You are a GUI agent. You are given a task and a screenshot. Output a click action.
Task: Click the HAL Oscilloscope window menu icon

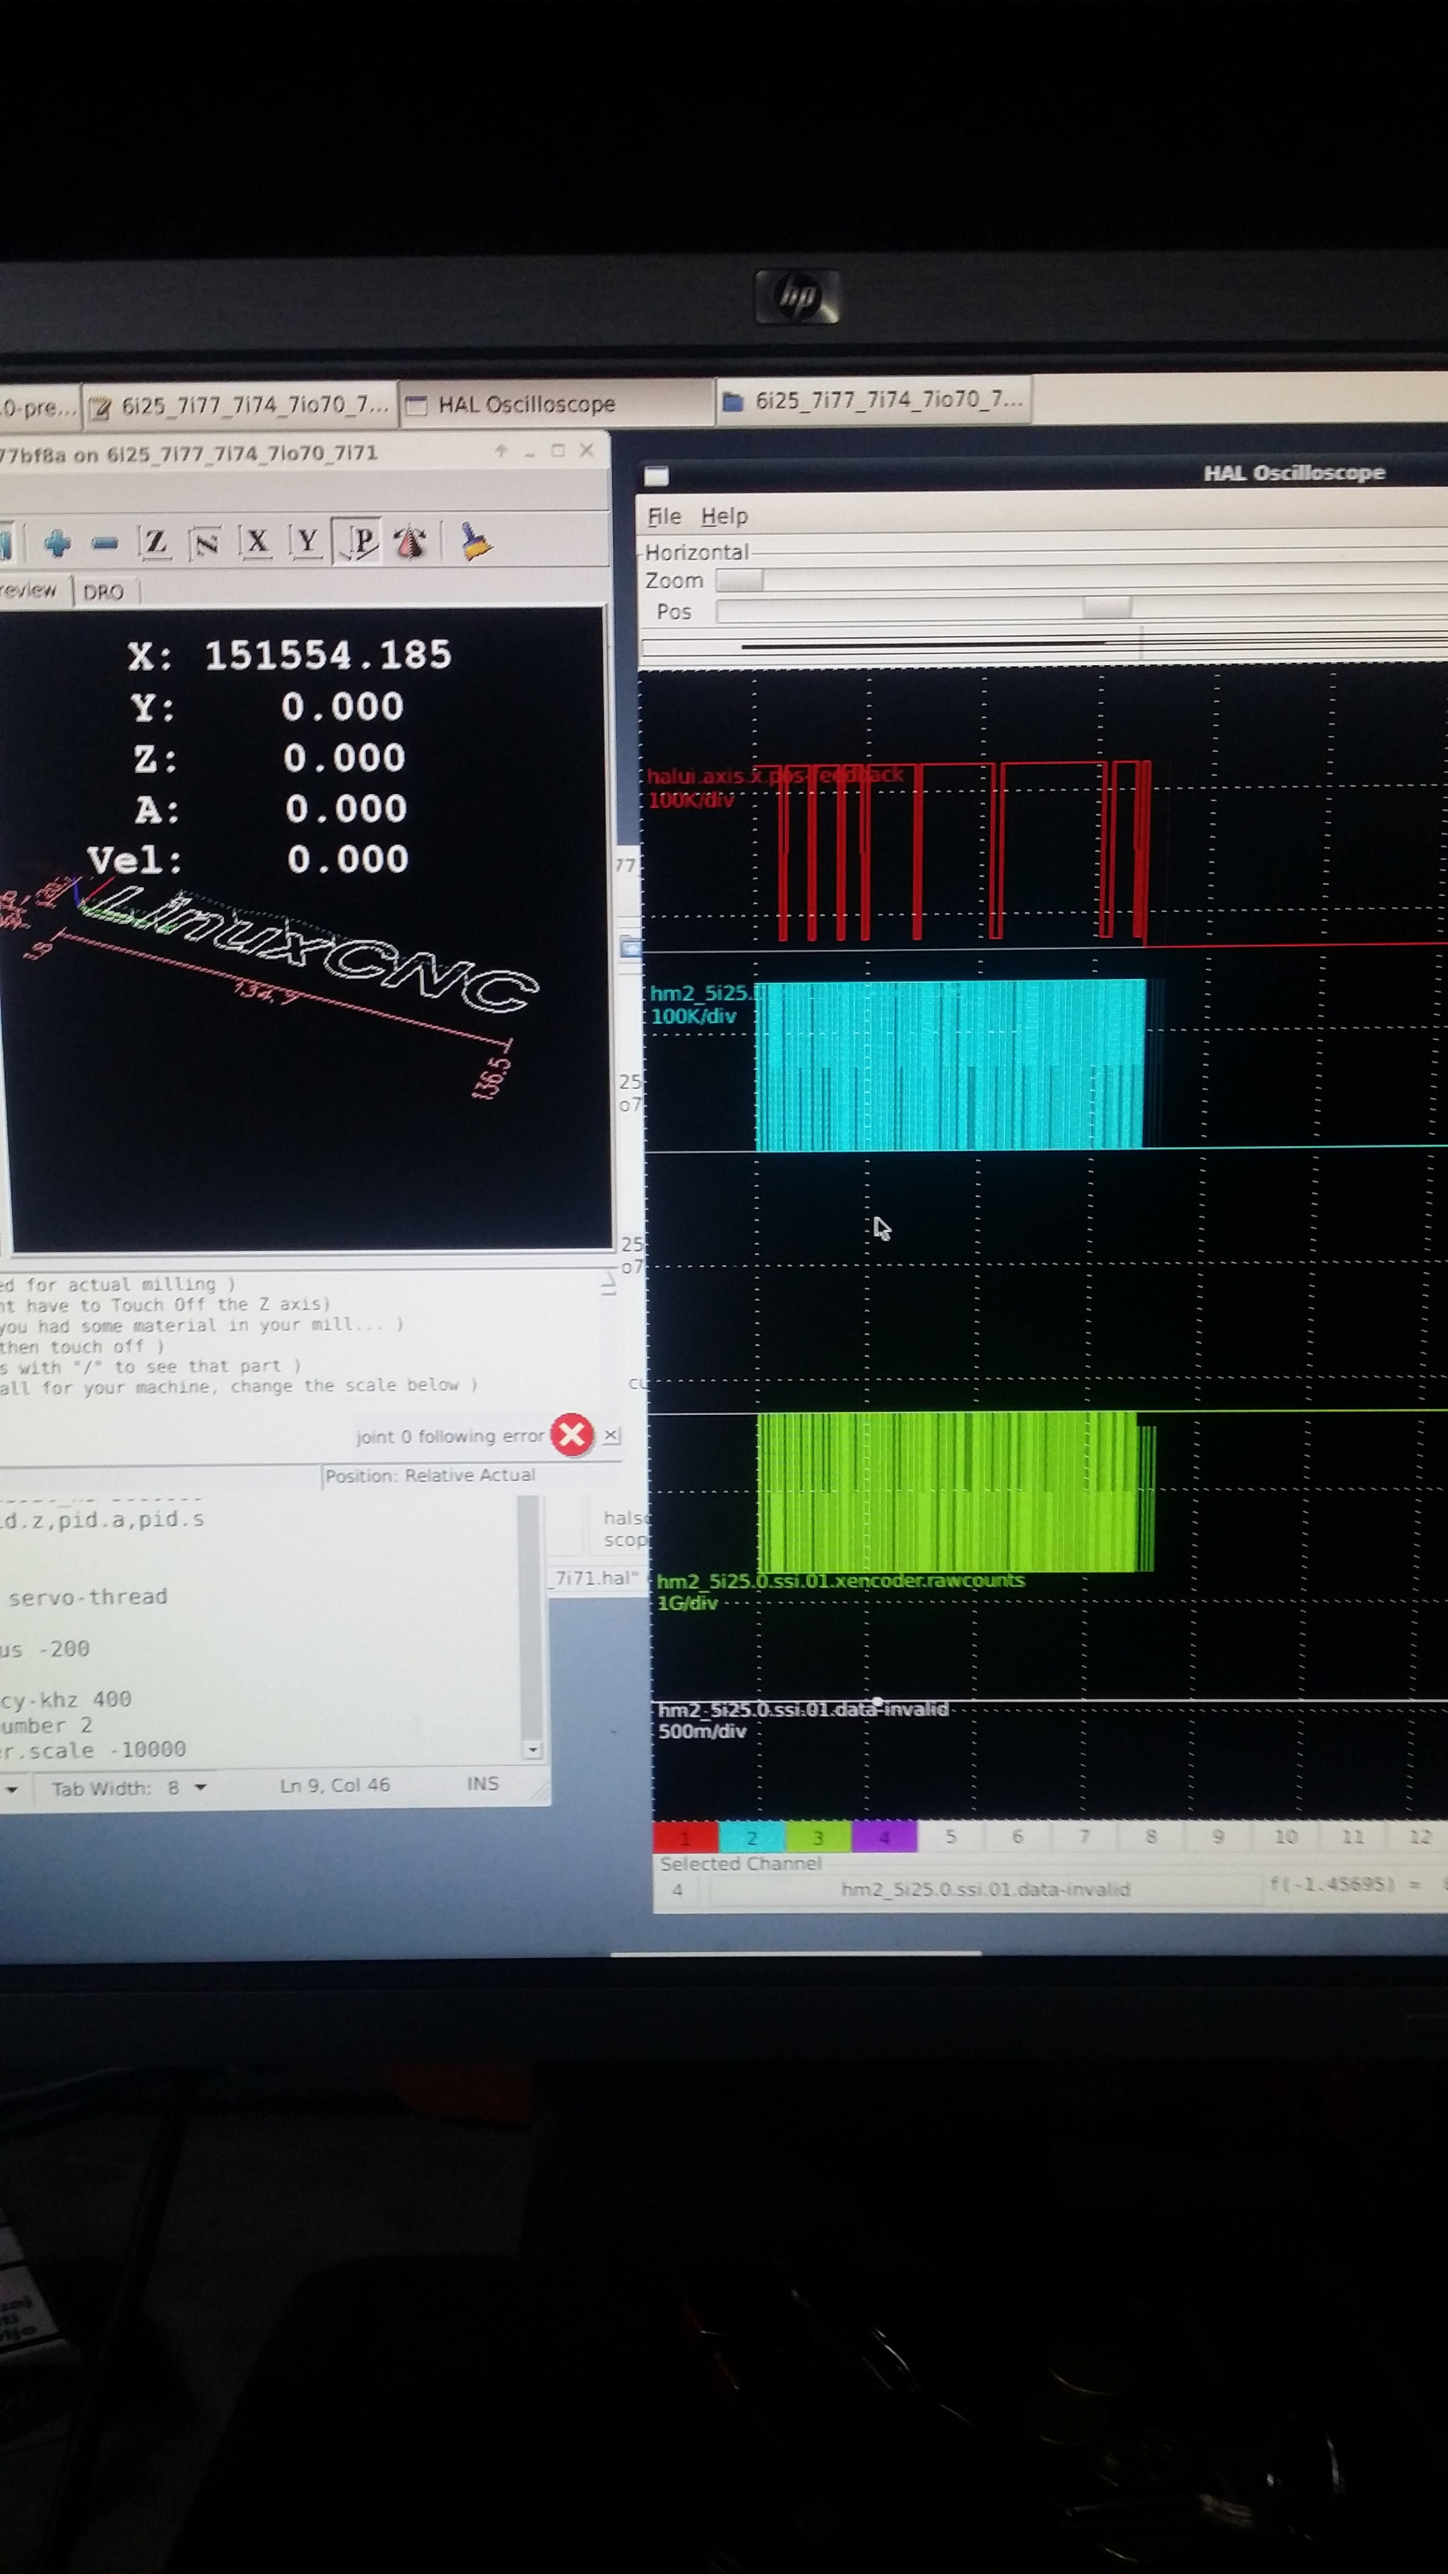[x=656, y=475]
